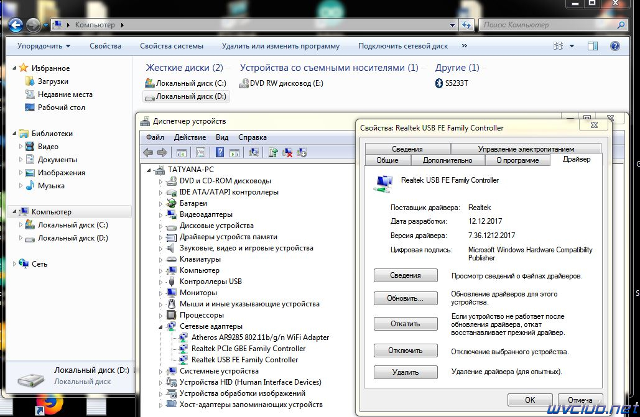
Task: Expand Процессоры node
Action: [160, 316]
